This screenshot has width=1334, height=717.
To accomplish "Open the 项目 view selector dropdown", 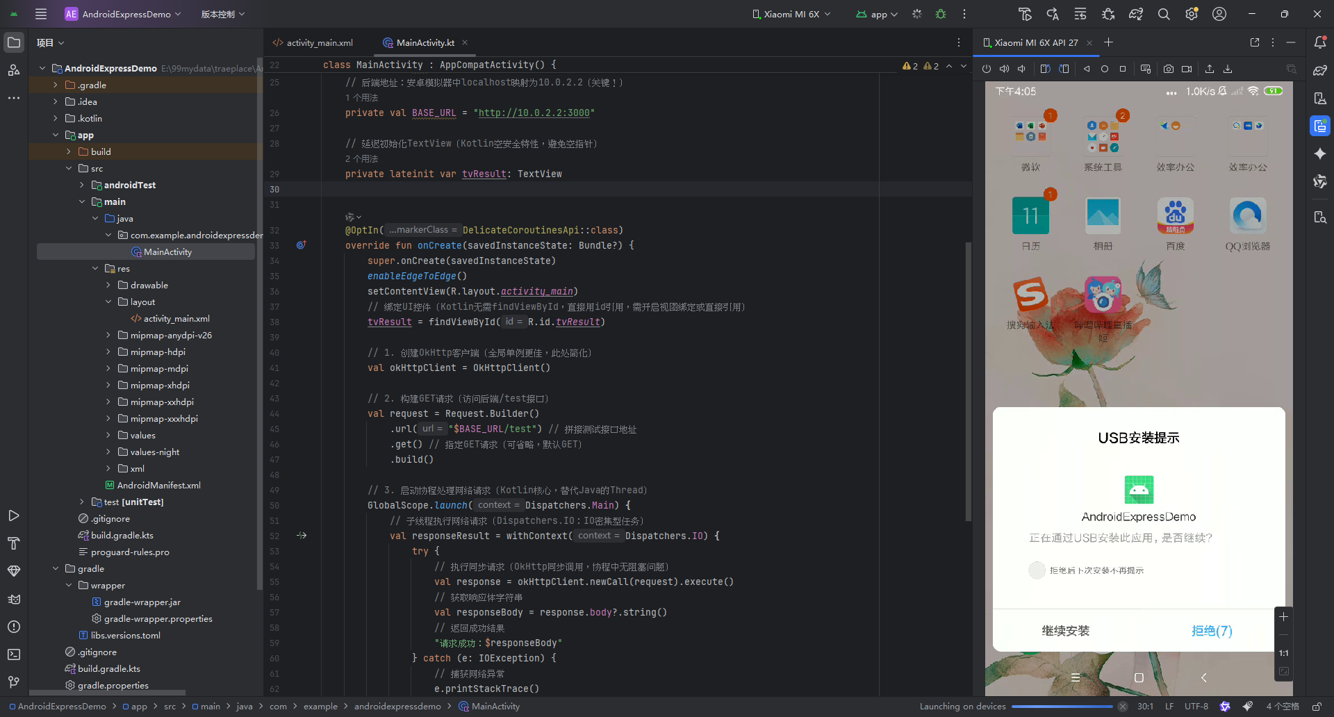I will click(50, 42).
